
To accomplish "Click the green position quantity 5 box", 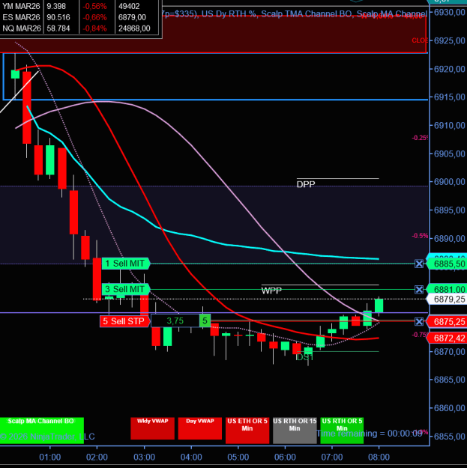I will (x=205, y=320).
